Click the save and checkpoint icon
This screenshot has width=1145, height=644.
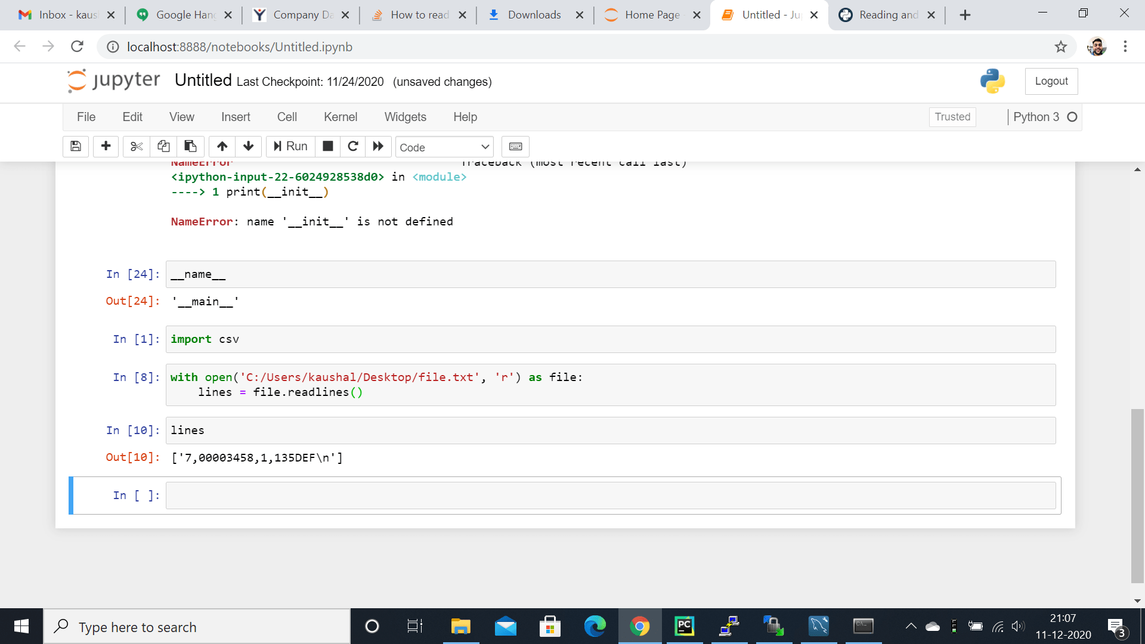click(76, 147)
